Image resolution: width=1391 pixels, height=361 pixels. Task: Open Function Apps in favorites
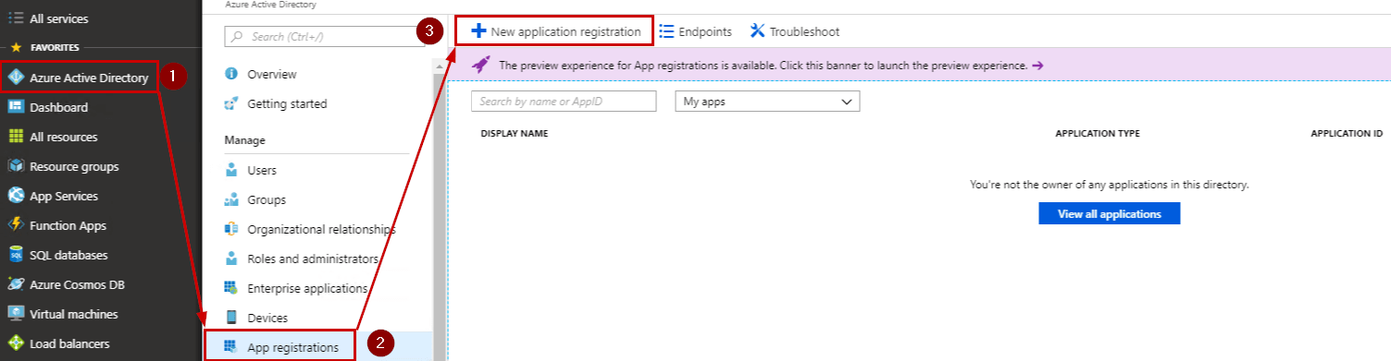[68, 225]
